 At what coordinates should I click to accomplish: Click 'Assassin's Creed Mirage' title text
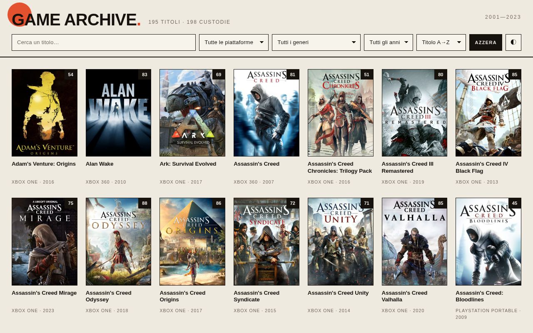coord(44,293)
